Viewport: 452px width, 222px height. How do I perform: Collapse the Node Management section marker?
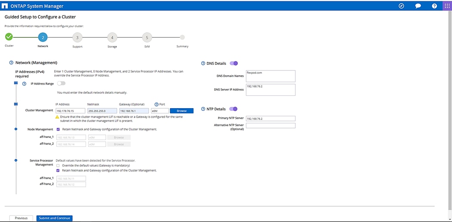(x=16, y=129)
